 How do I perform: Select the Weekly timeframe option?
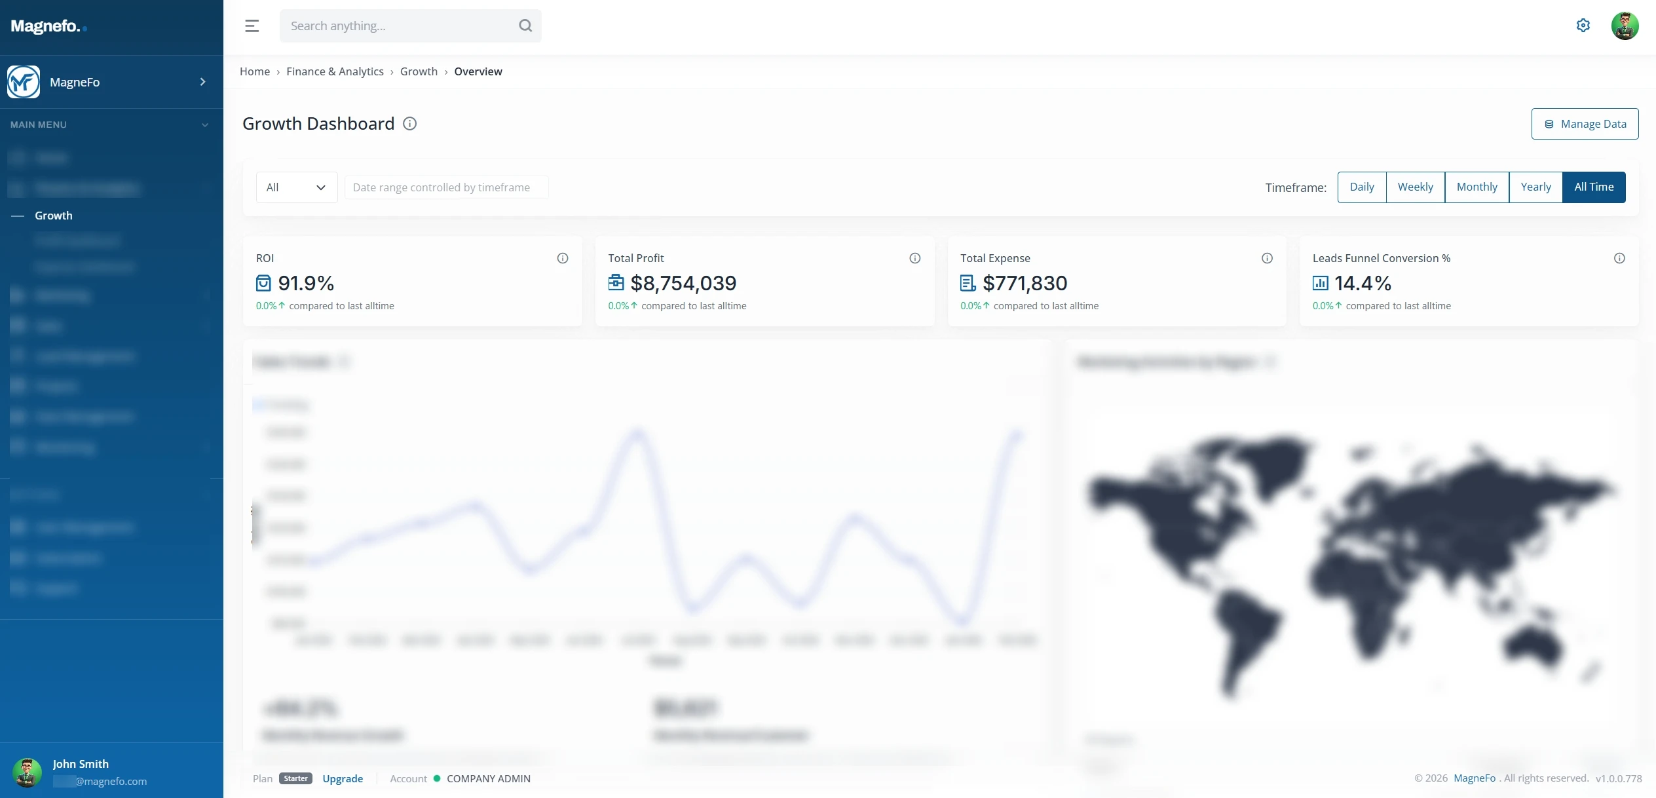[x=1415, y=187]
